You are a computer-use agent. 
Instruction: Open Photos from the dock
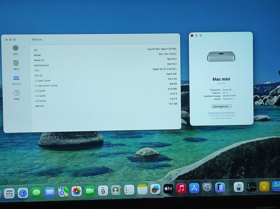pyautogui.click(x=76, y=191)
